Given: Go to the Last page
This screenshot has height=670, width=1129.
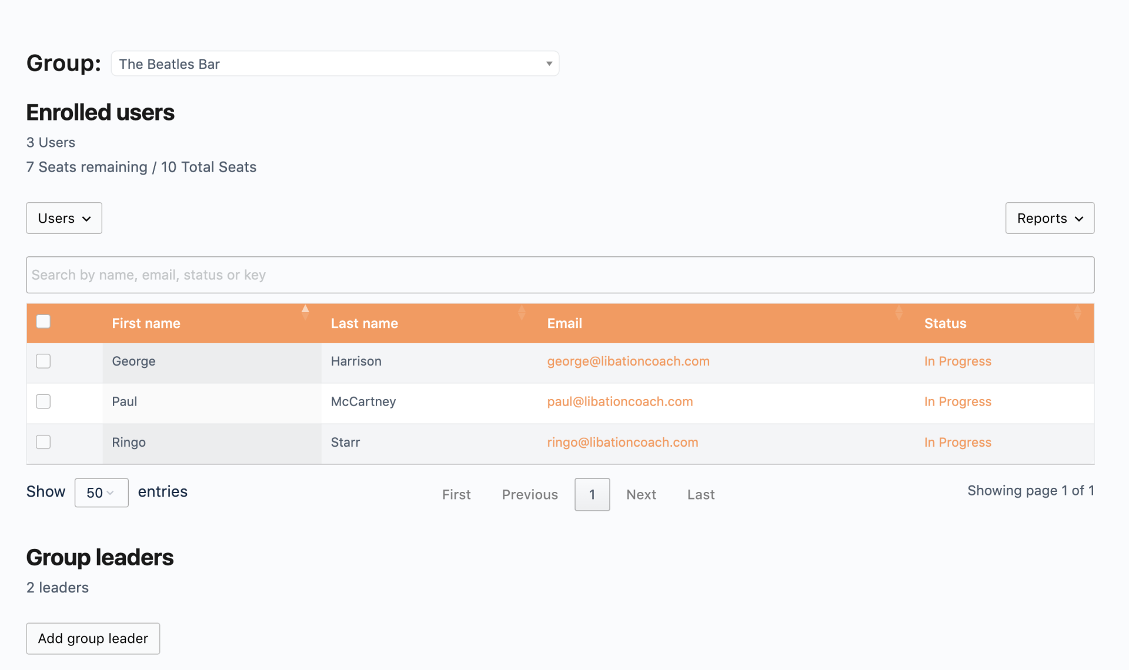Looking at the screenshot, I should point(701,495).
